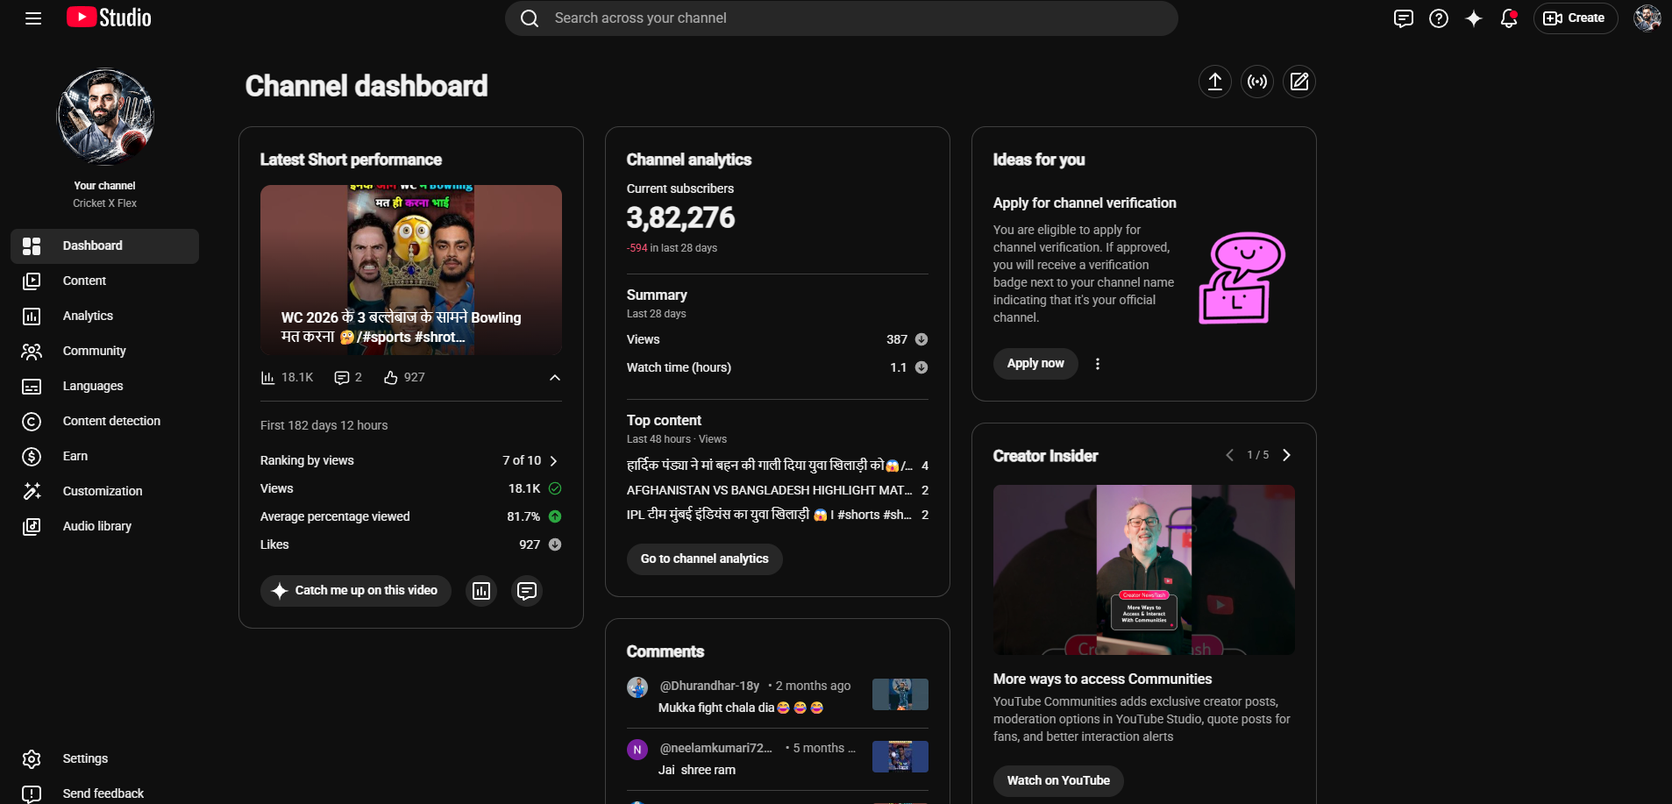The image size is (1672, 804).
Task: Open Languages in the sidebar
Action: 105,387
